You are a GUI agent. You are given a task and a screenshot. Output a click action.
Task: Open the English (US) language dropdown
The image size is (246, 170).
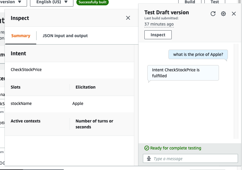[52, 2]
